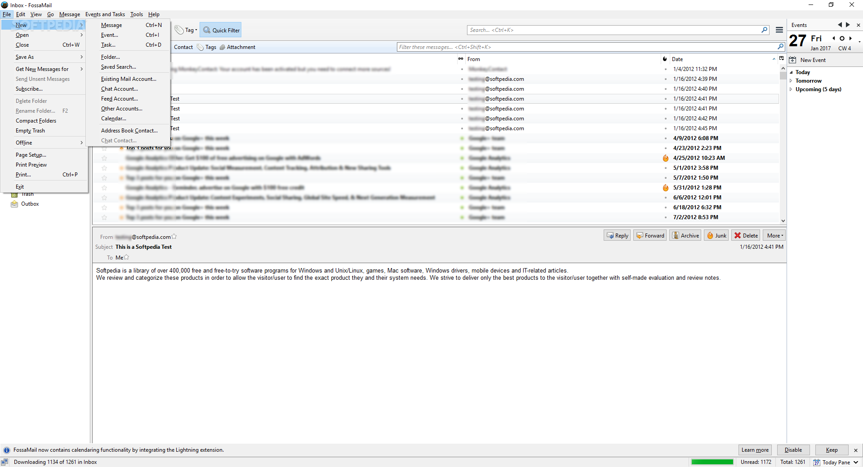Click the online status icon in status bar
This screenshot has width=863, height=467.
pos(5,462)
